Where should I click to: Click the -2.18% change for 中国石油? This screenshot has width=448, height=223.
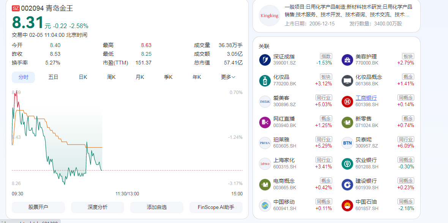pos(406,209)
